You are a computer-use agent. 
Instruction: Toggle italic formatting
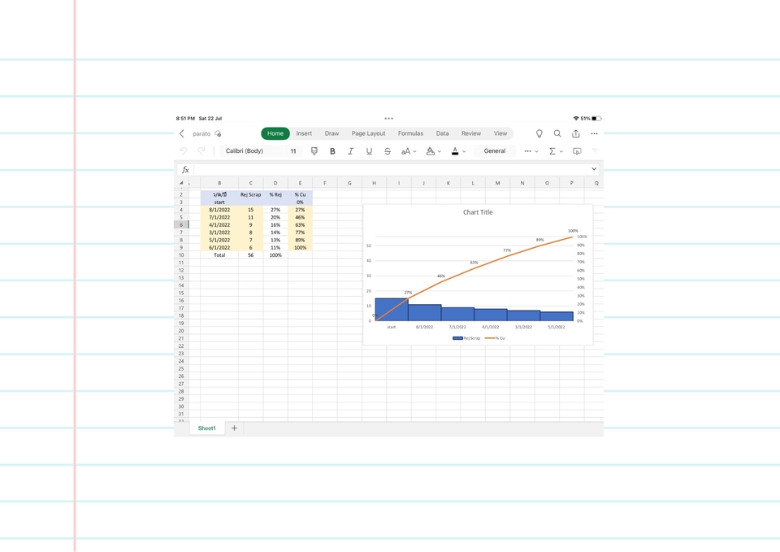(x=351, y=151)
